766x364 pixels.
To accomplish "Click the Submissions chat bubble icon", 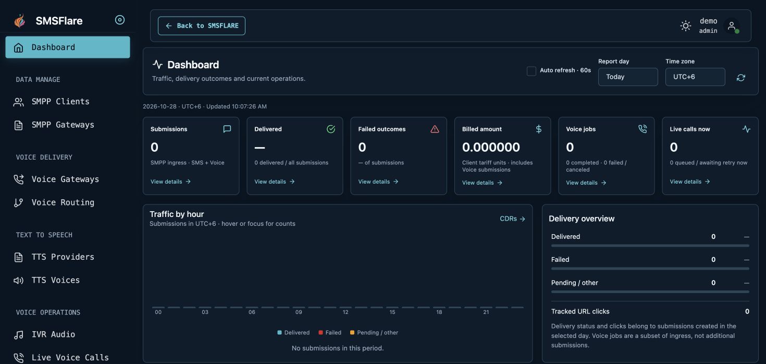I will tap(227, 129).
